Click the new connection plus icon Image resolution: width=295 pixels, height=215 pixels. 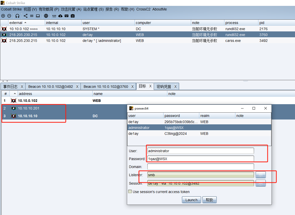coord(3,16)
